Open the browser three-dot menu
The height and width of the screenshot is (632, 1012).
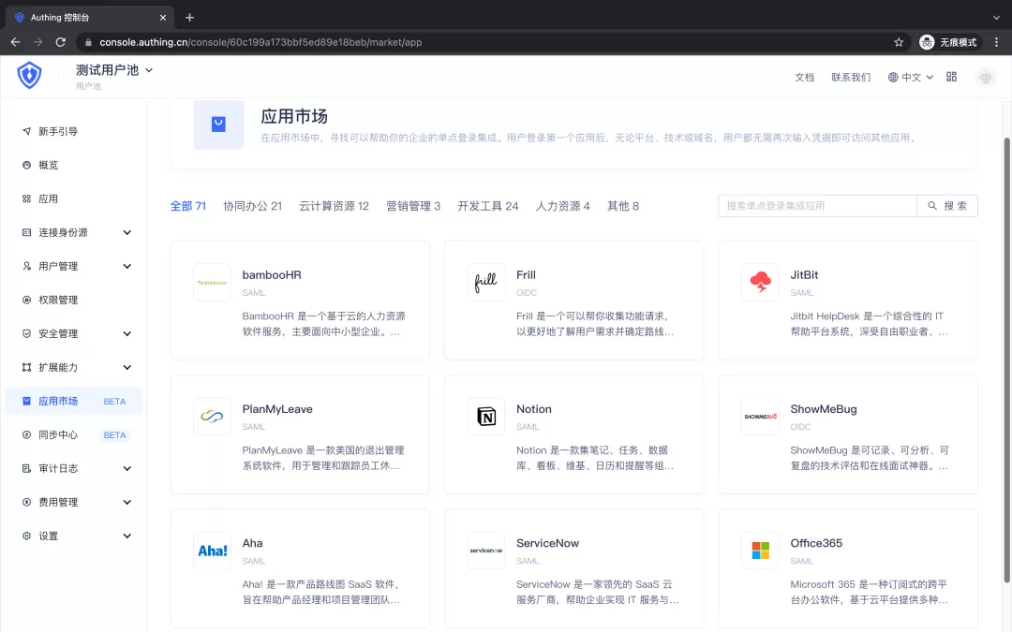996,42
